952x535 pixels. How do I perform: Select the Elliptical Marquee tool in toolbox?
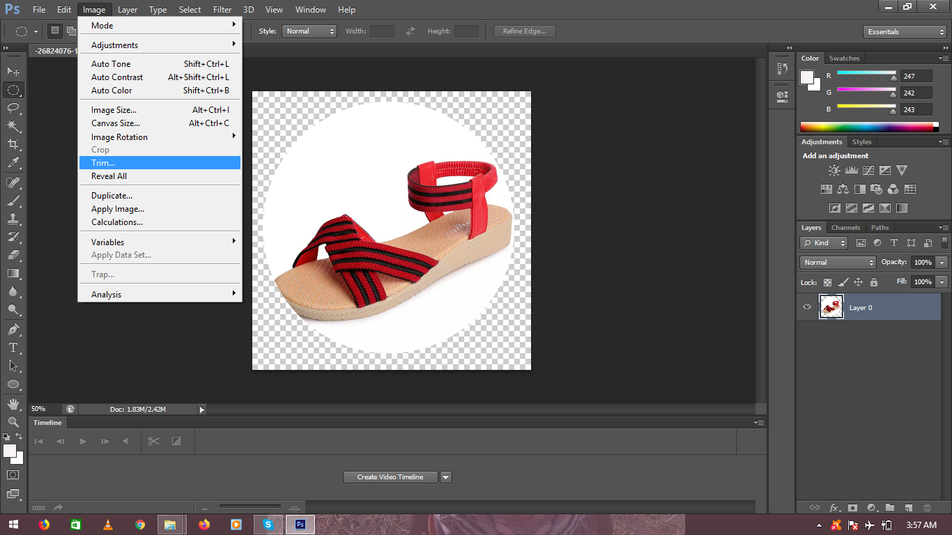pos(13,90)
